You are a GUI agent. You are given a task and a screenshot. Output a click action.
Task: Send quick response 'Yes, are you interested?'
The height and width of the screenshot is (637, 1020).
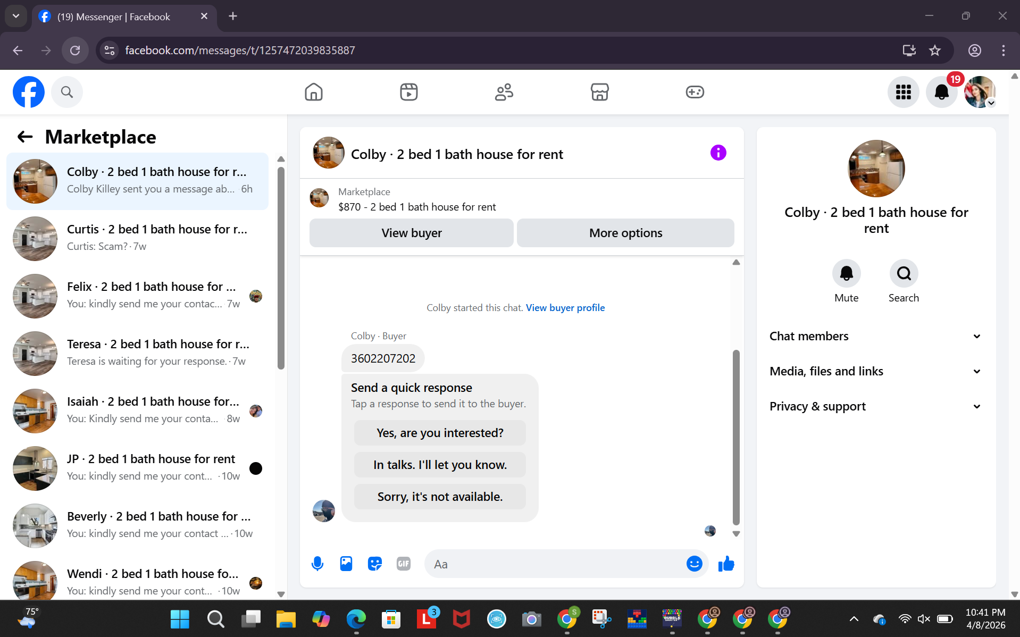440,433
